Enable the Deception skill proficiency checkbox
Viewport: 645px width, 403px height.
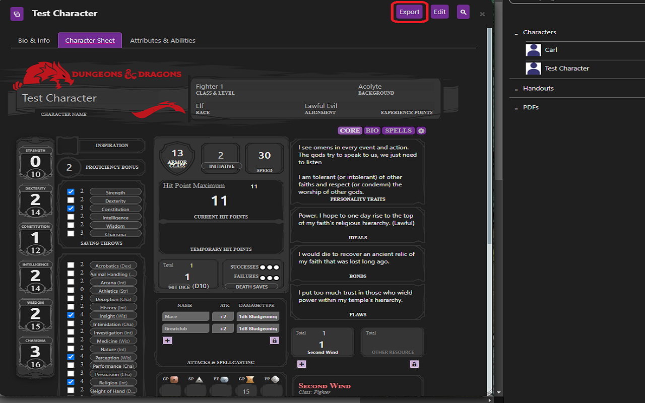(x=70, y=298)
